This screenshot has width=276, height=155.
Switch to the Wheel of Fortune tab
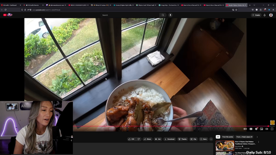click(x=100, y=5)
